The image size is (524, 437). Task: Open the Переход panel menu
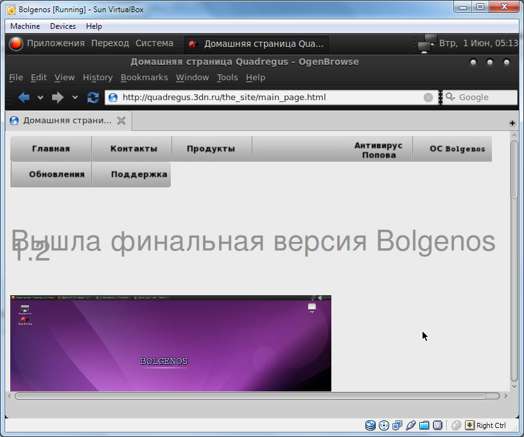110,44
